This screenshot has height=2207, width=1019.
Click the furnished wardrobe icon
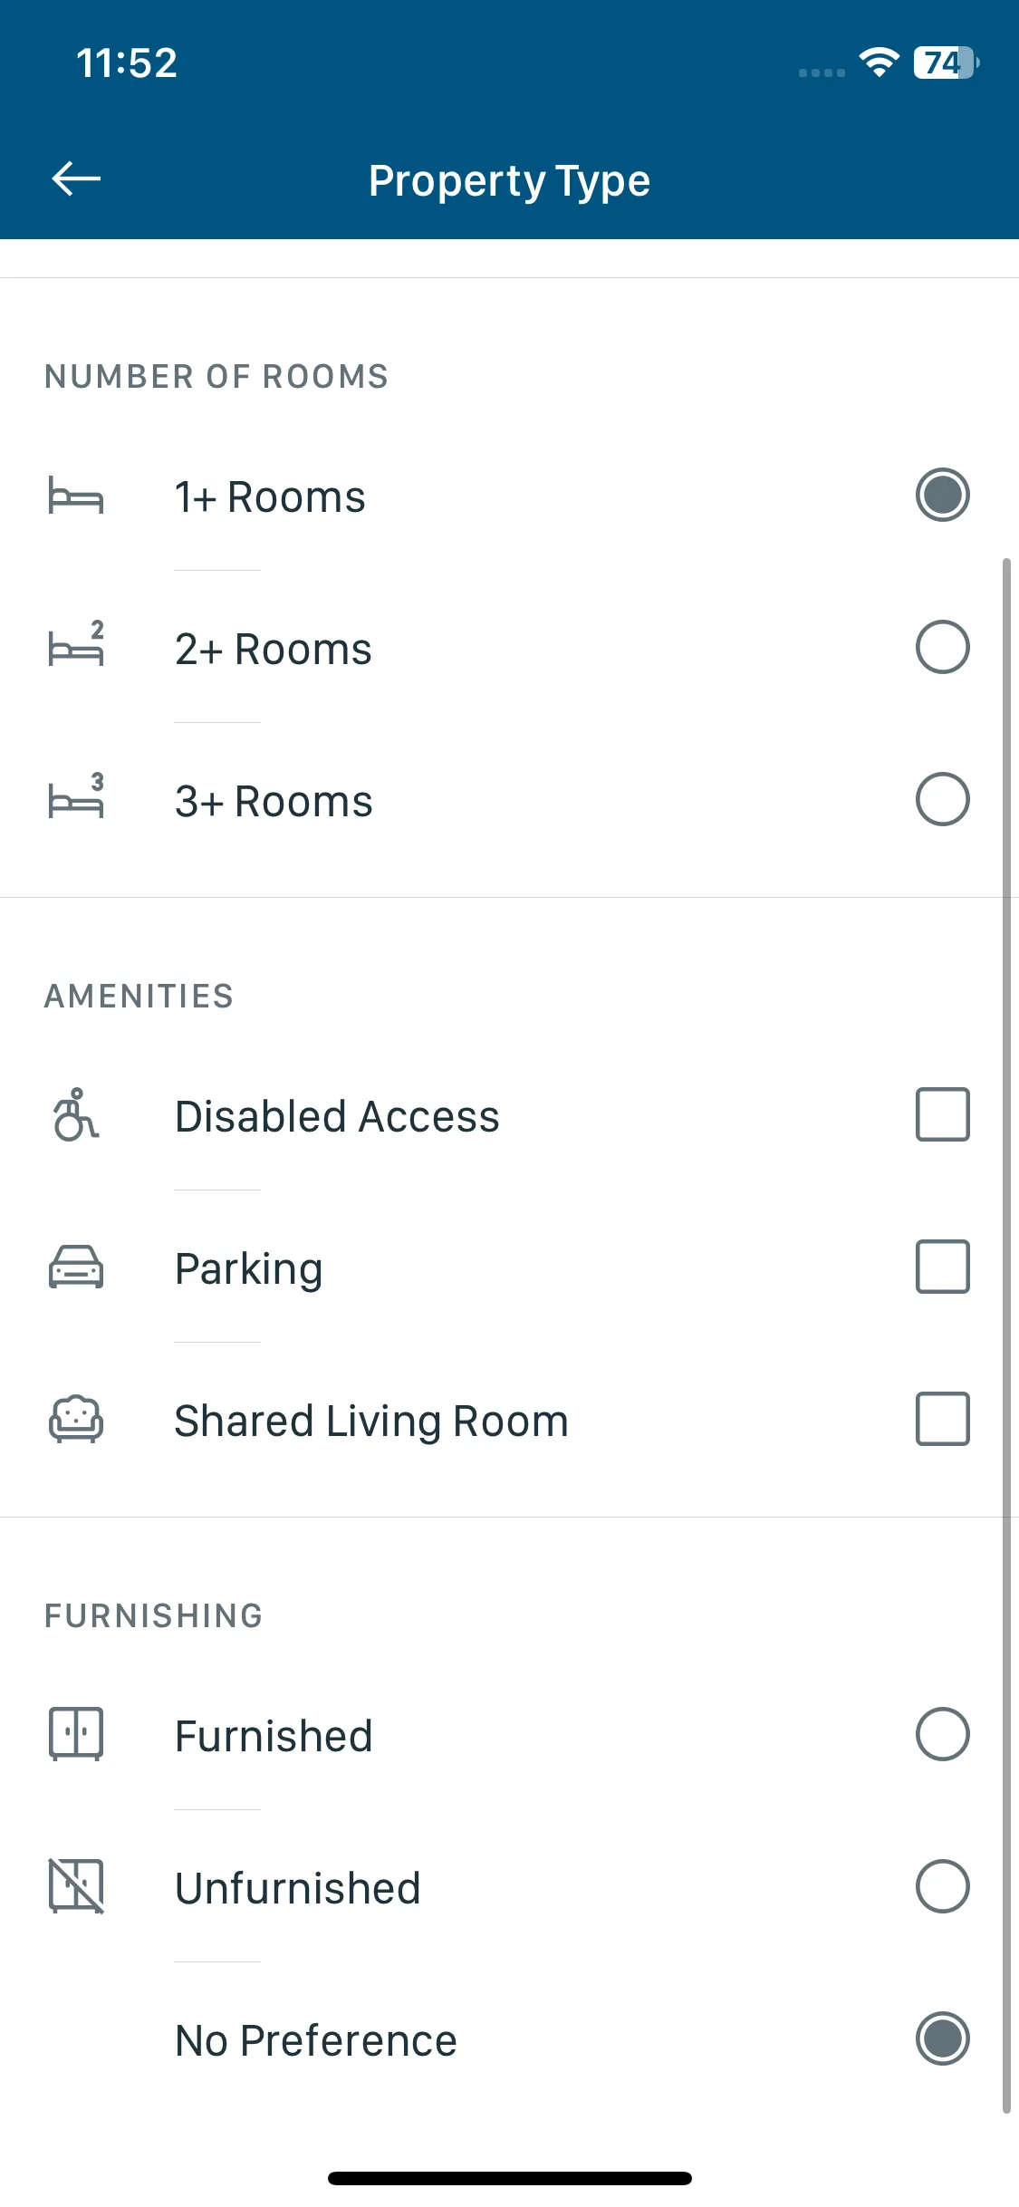click(76, 1734)
